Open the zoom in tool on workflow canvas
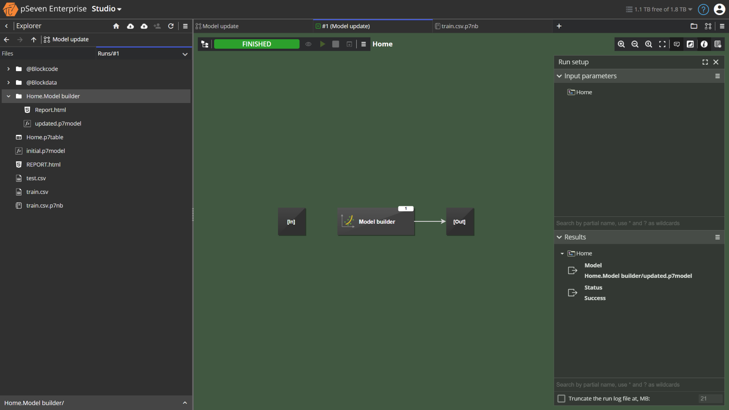This screenshot has height=410, width=729. pos(621,44)
